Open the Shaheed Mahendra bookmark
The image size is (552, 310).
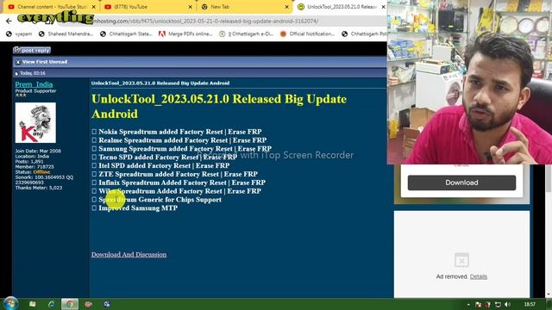(66, 34)
